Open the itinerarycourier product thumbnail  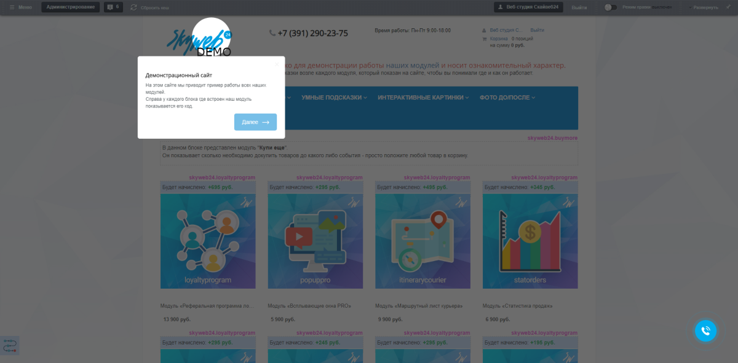click(x=423, y=241)
